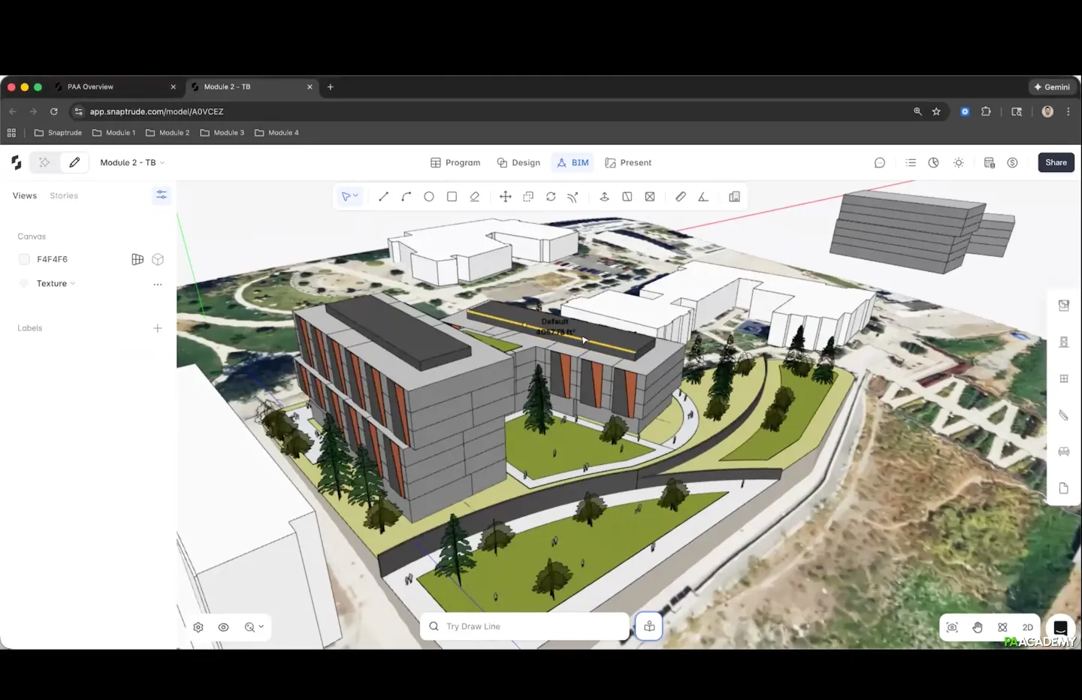This screenshot has height=700, width=1082.
Task: Select the Arc drawing tool
Action: 407,197
